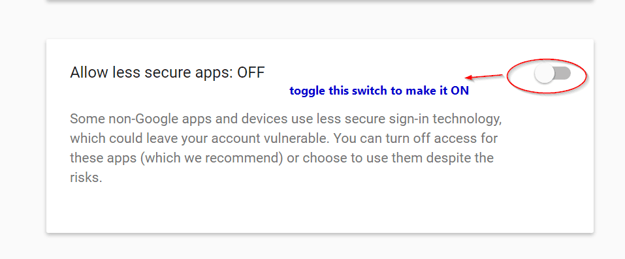This screenshot has width=625, height=259.
Task: Click the gray page background below card
Action: pyautogui.click(x=319, y=247)
